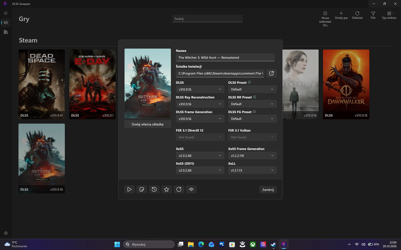The height and width of the screenshot is (250, 401).
Task: Open the DLL history clock icon
Action: click(x=154, y=189)
